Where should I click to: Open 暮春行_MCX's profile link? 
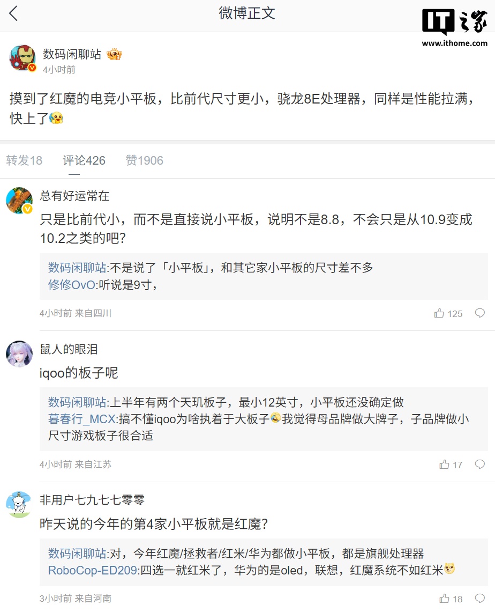click(81, 419)
